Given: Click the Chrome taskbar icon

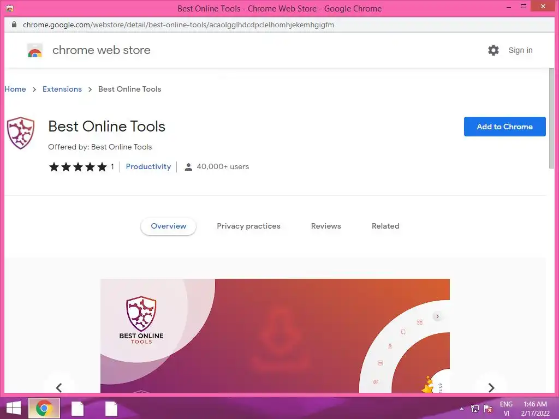Looking at the screenshot, I should (x=44, y=408).
